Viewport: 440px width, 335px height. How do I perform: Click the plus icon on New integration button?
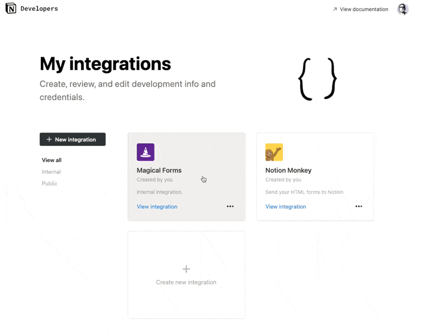click(x=49, y=139)
